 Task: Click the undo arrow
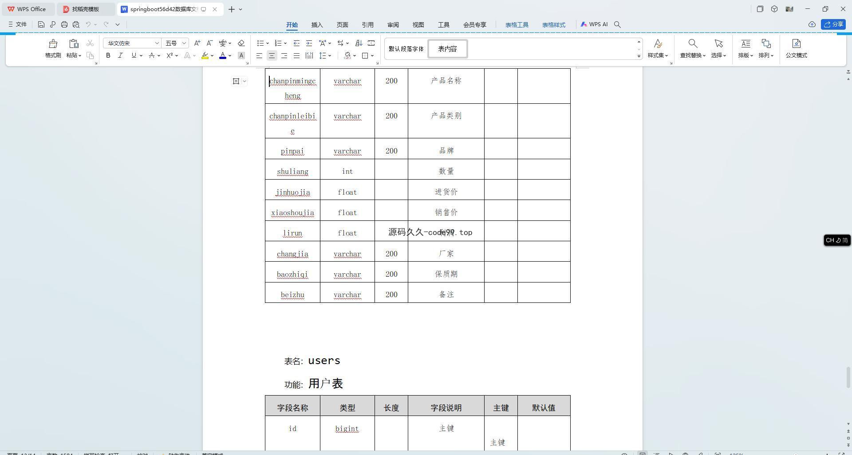pyautogui.click(x=88, y=24)
